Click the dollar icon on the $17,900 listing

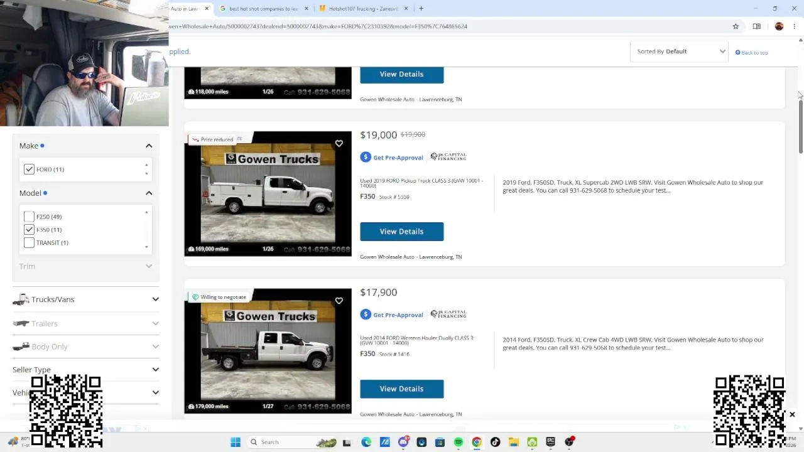[366, 315]
